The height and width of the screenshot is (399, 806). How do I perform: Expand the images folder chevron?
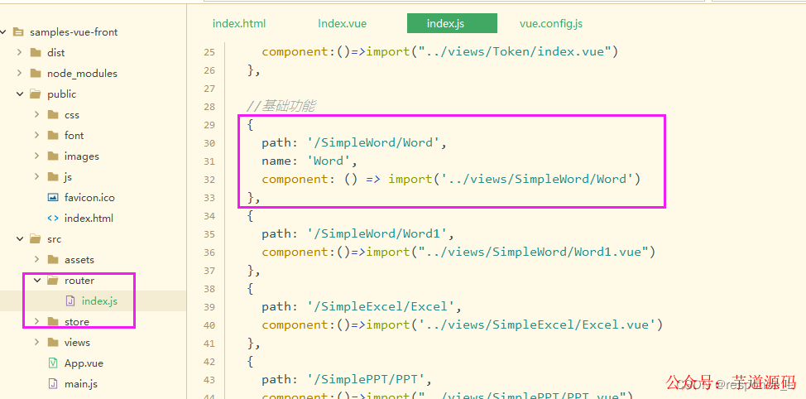tap(36, 156)
